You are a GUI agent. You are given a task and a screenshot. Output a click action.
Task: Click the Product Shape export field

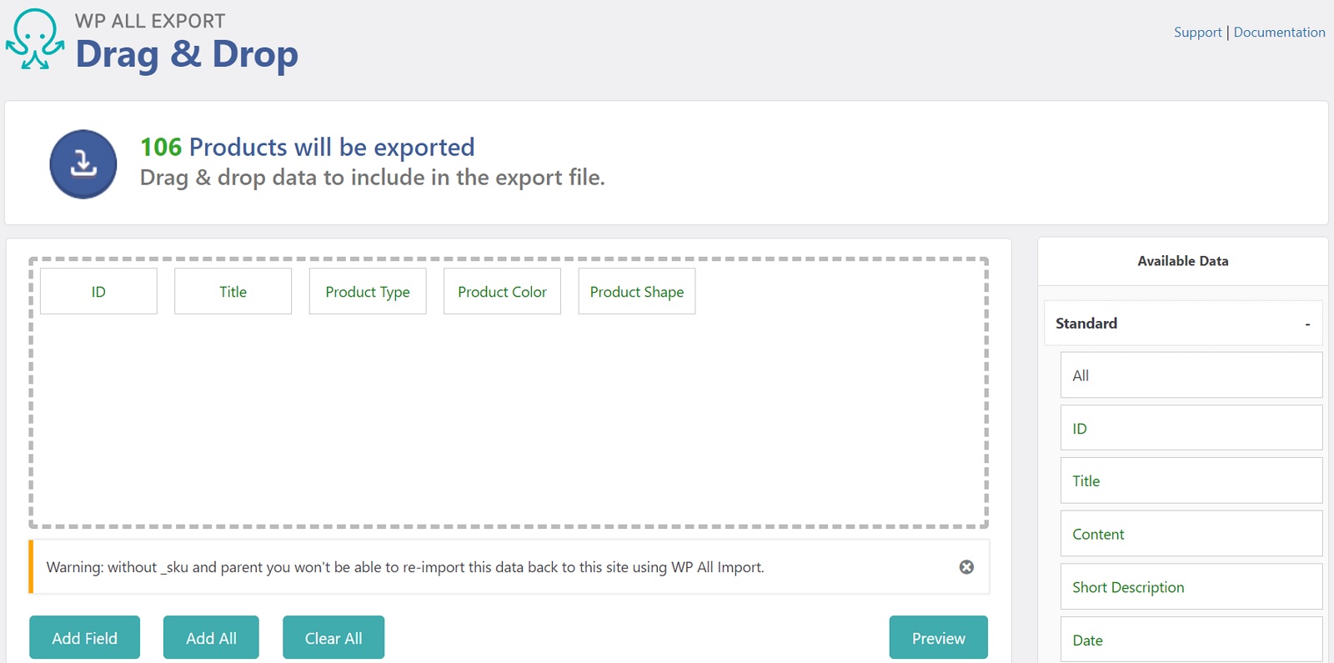[637, 292]
